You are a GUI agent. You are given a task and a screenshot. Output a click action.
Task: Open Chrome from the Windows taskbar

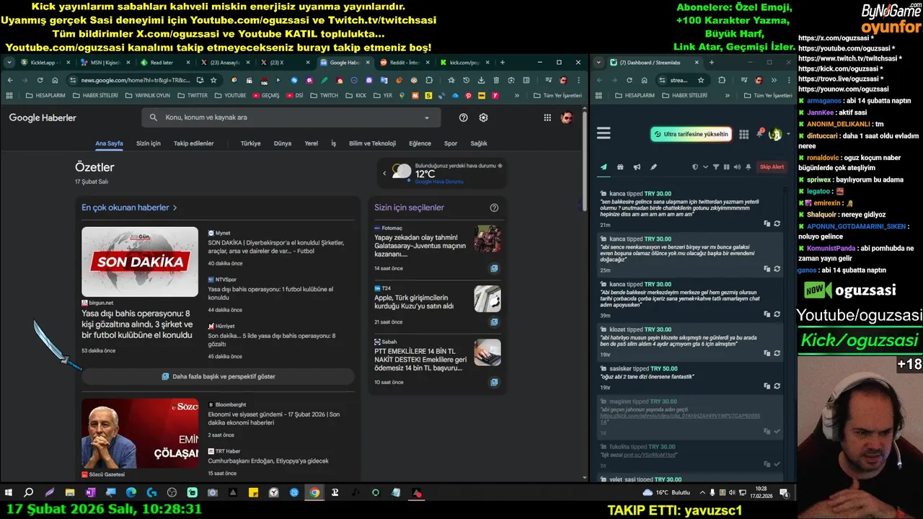pos(314,492)
